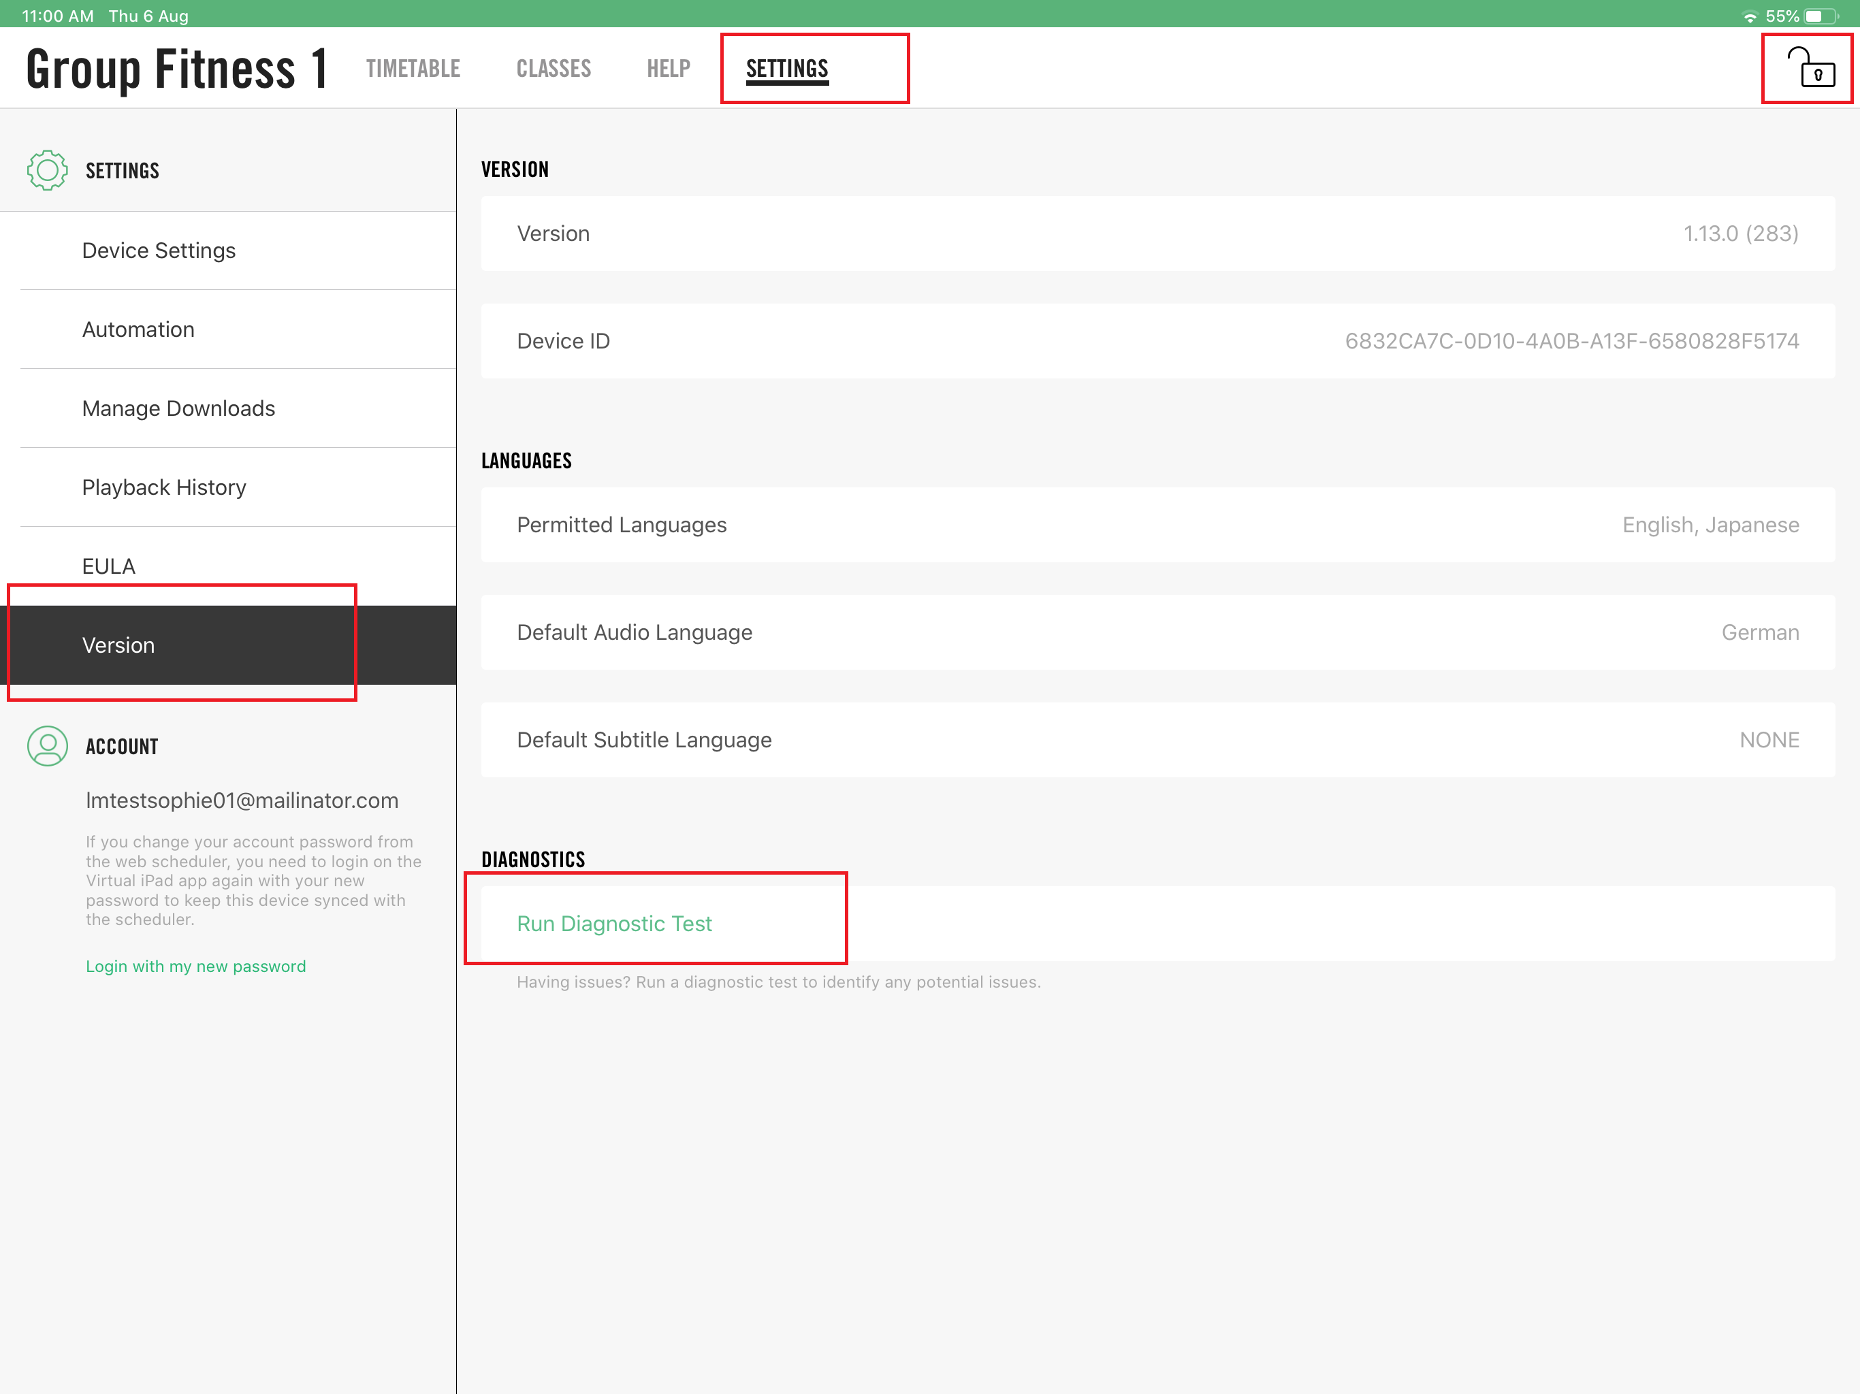The width and height of the screenshot is (1860, 1394).
Task: Click the Settings gear icon
Action: (47, 171)
